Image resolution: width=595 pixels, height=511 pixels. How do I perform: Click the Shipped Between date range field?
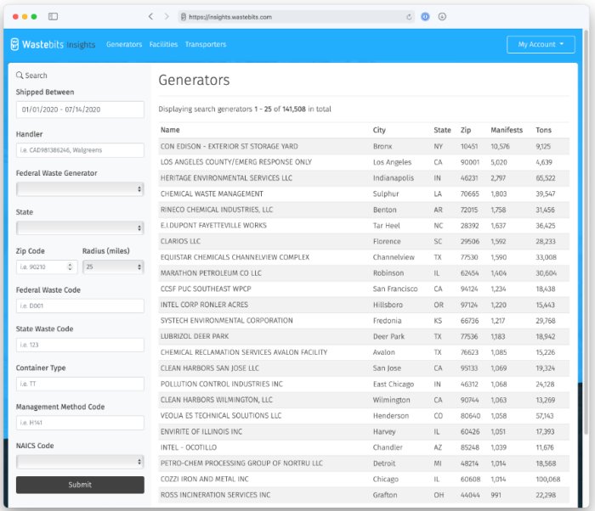(80, 109)
